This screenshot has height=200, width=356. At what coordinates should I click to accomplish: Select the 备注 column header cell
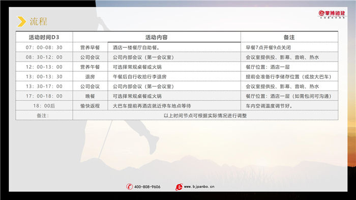pos(289,37)
